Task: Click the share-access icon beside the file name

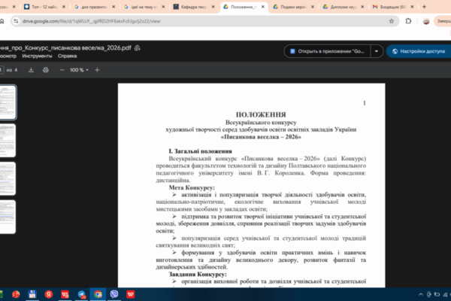Action: click(138, 47)
